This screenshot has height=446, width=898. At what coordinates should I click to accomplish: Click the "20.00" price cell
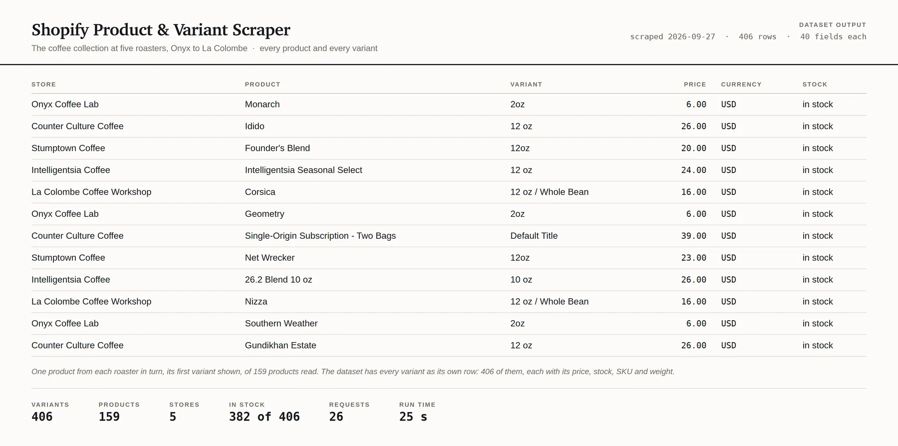[694, 148]
